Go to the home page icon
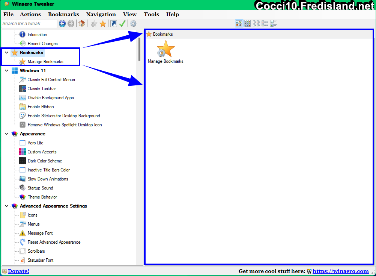This screenshot has width=376, height=276. pos(81,24)
